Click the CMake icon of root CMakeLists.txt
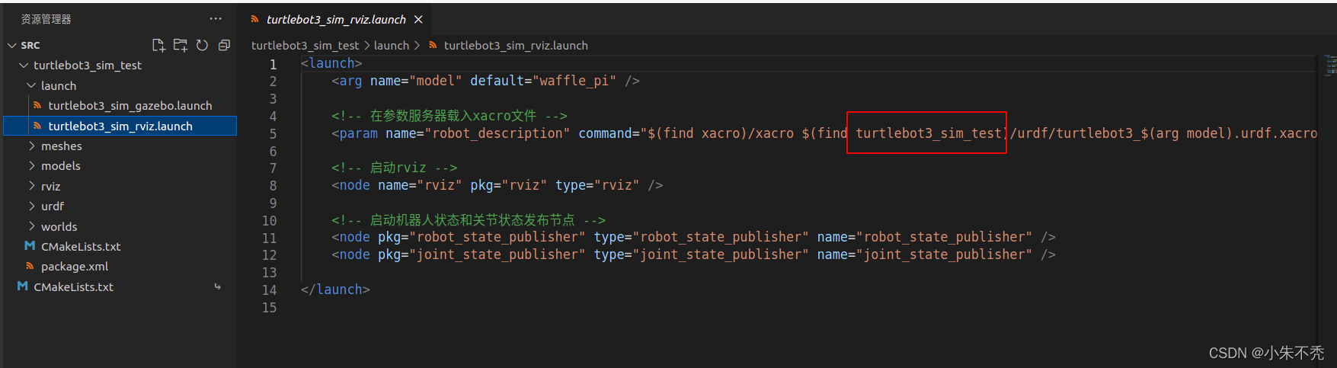Image resolution: width=1337 pixels, height=368 pixels. pos(22,286)
